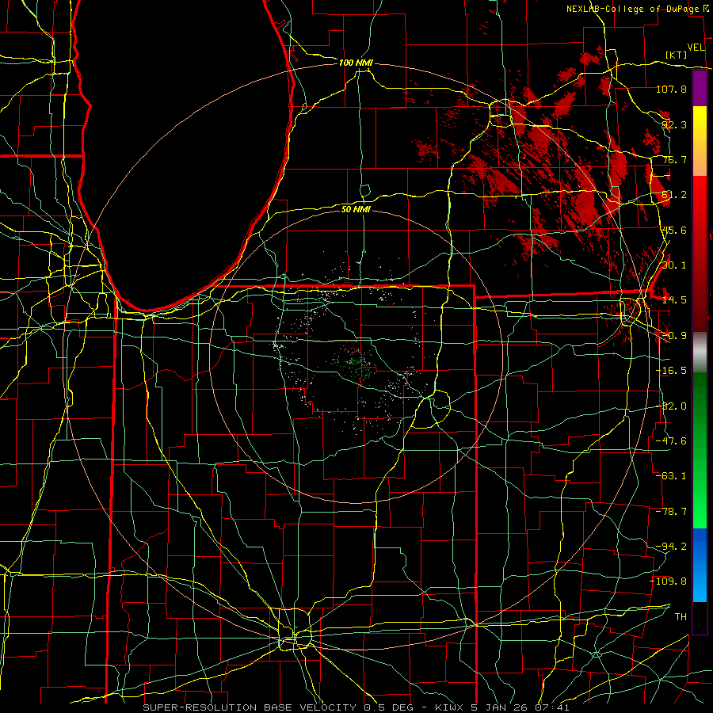
Task: Click the 45.6 legend value
Action: click(674, 230)
